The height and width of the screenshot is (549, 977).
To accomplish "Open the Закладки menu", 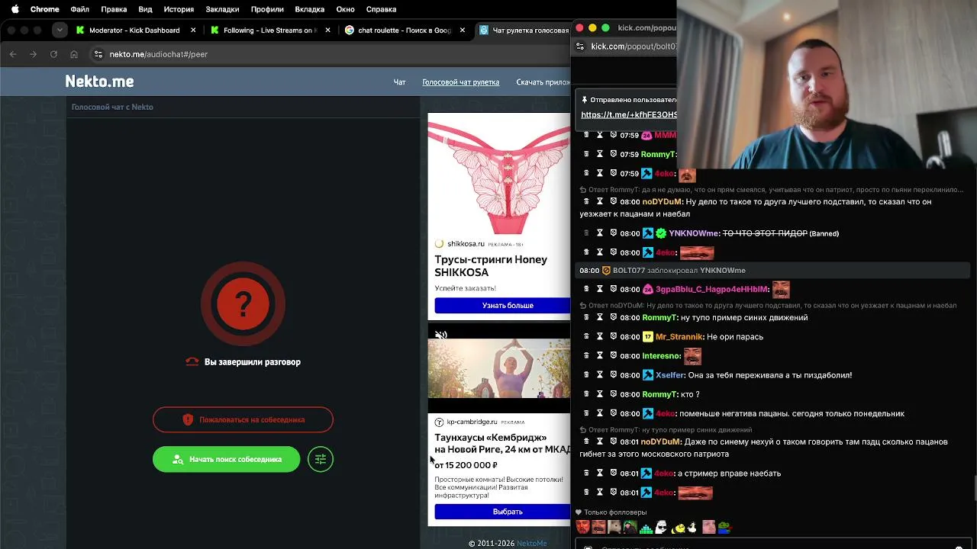I will coord(222,9).
